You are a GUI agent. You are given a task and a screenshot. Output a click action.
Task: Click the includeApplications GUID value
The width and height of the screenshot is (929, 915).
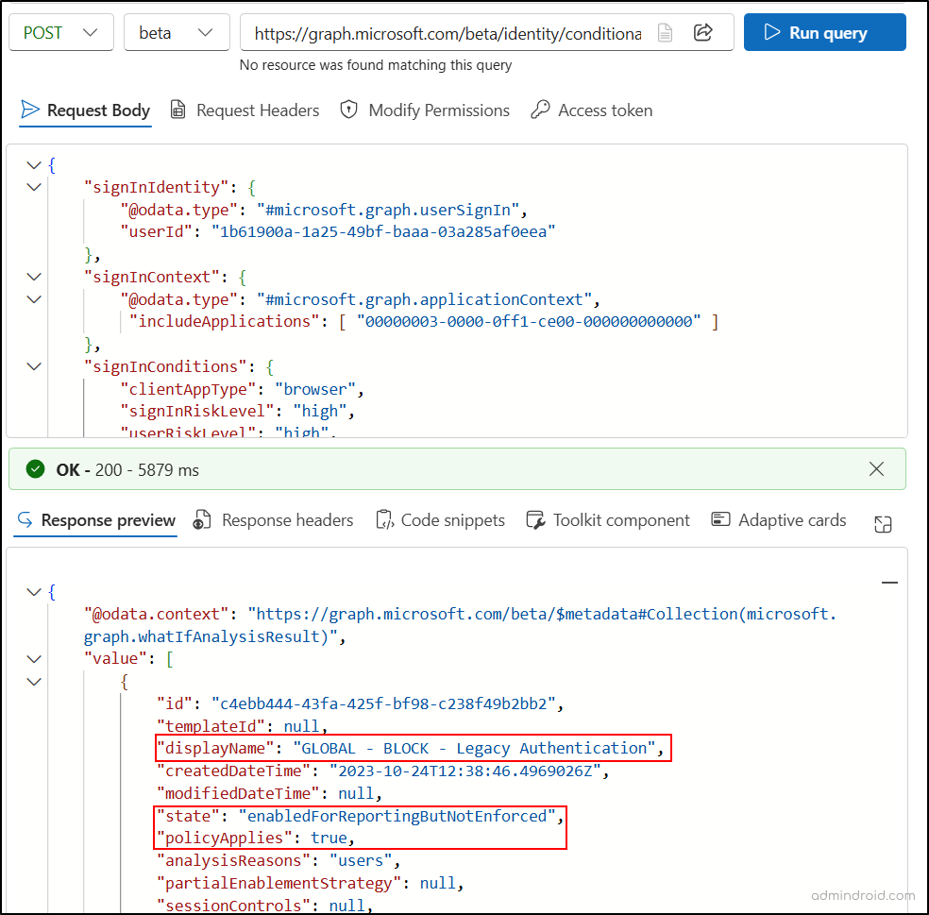(529, 322)
